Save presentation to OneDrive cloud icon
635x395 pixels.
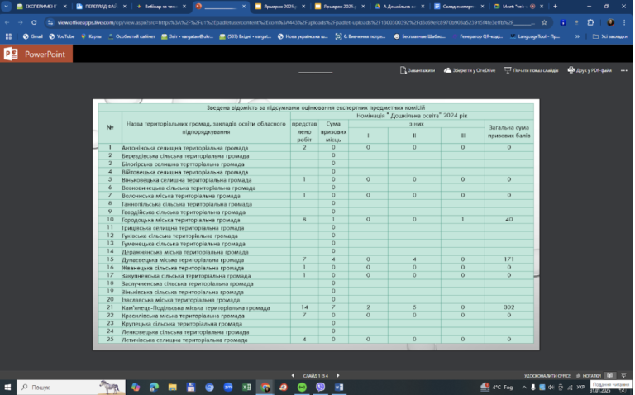[447, 70]
